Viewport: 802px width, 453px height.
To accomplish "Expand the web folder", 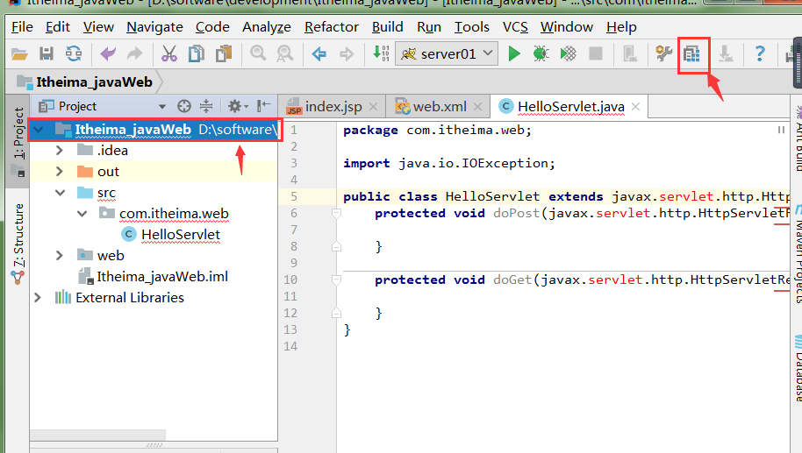I will coord(60,255).
